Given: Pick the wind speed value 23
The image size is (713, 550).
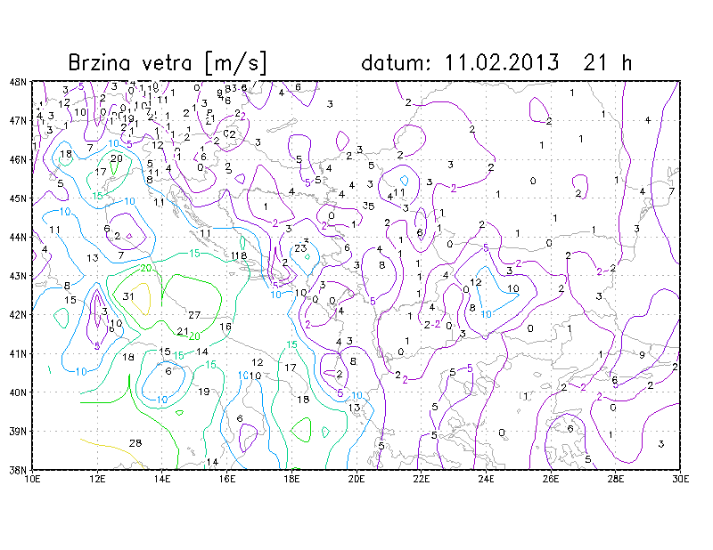Looking at the screenshot, I should (300, 248).
